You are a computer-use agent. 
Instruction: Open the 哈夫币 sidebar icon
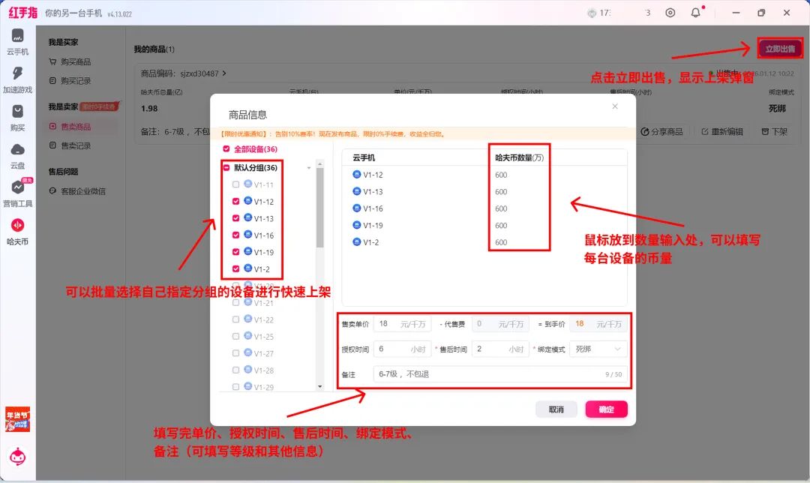tap(17, 231)
